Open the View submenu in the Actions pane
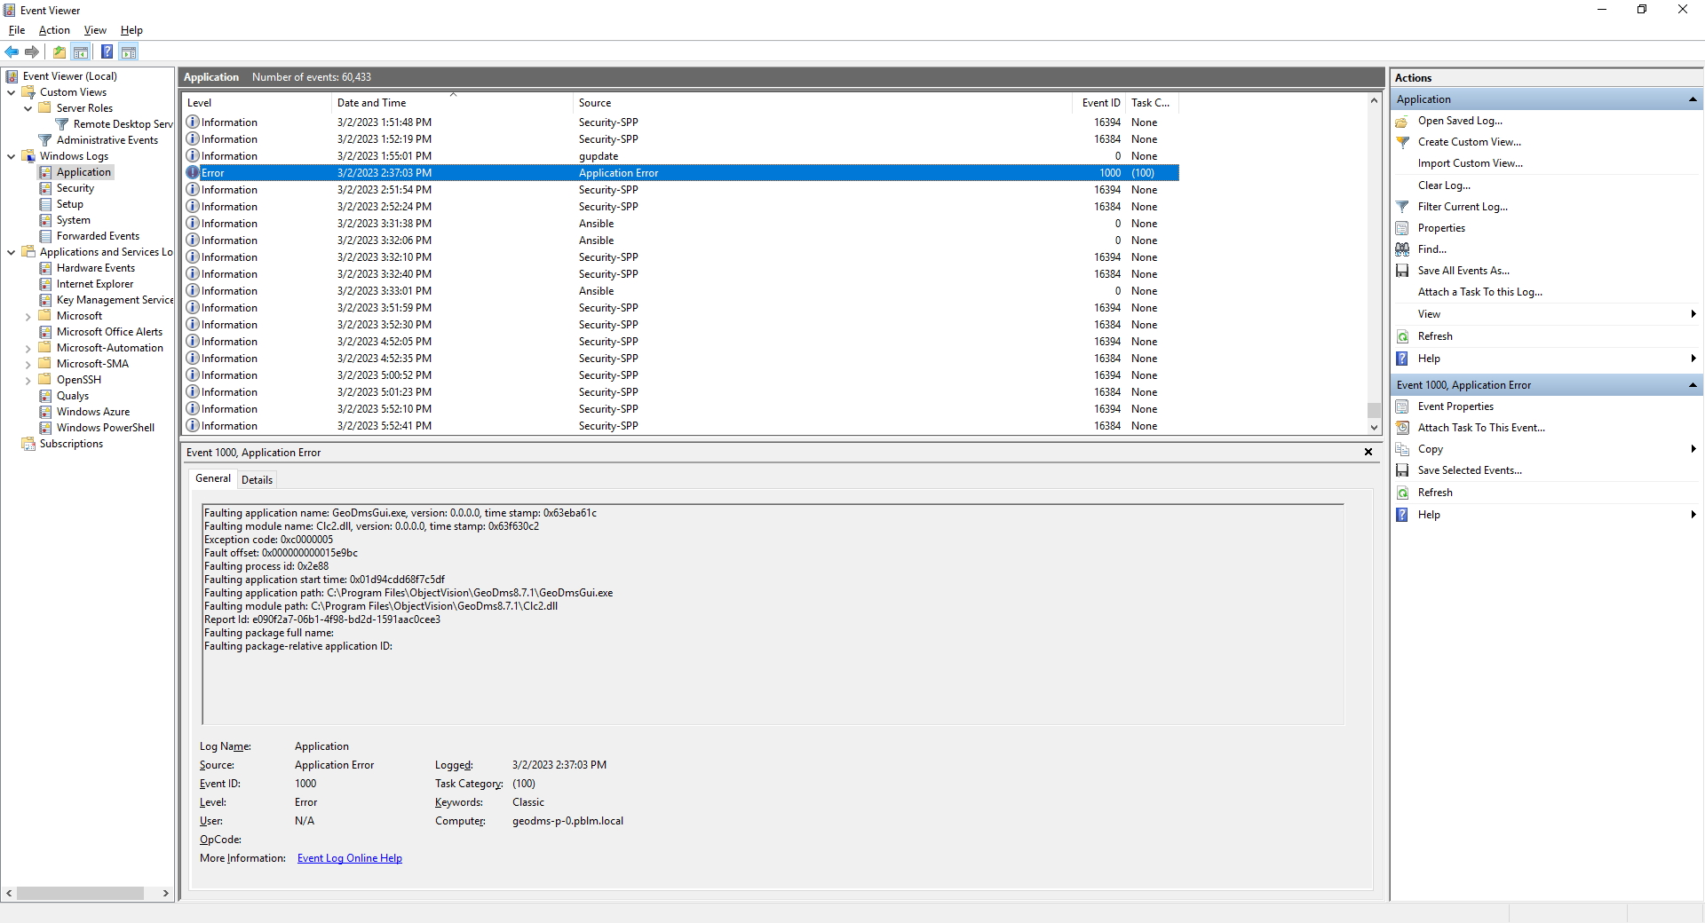Viewport: 1705px width, 923px height. [1429, 313]
